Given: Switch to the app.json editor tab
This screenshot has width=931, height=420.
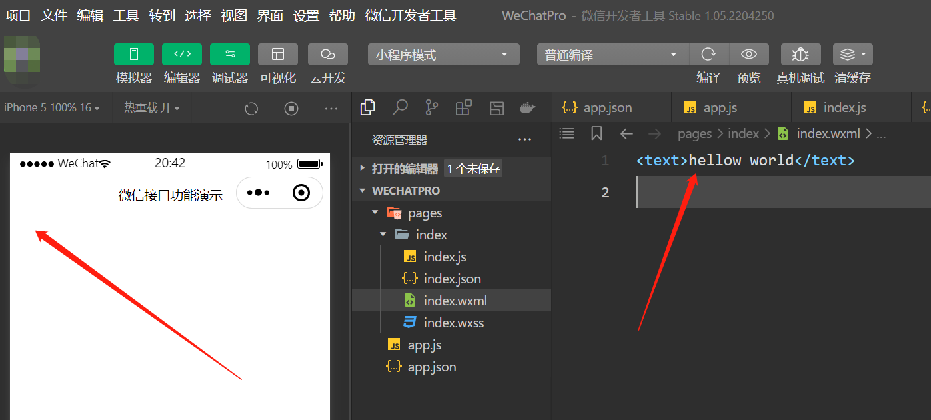Looking at the screenshot, I should coord(611,107).
